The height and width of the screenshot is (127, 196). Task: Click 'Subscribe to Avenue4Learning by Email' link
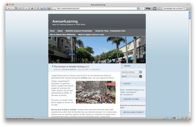point(133,106)
